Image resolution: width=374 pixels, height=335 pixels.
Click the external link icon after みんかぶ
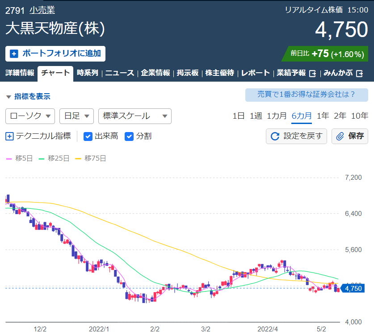pos(359,73)
